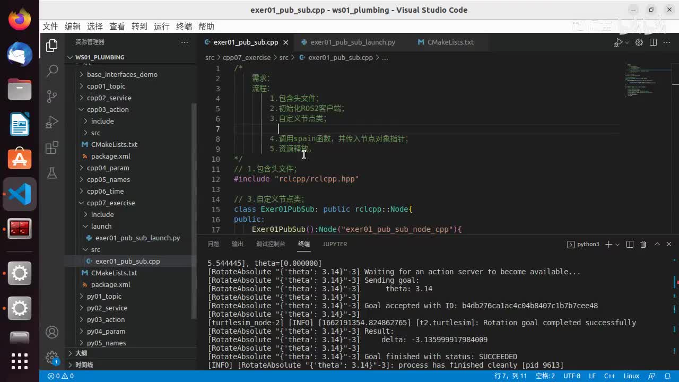Open exer01_pub_sub_launch.py in the file tree

tap(137, 238)
